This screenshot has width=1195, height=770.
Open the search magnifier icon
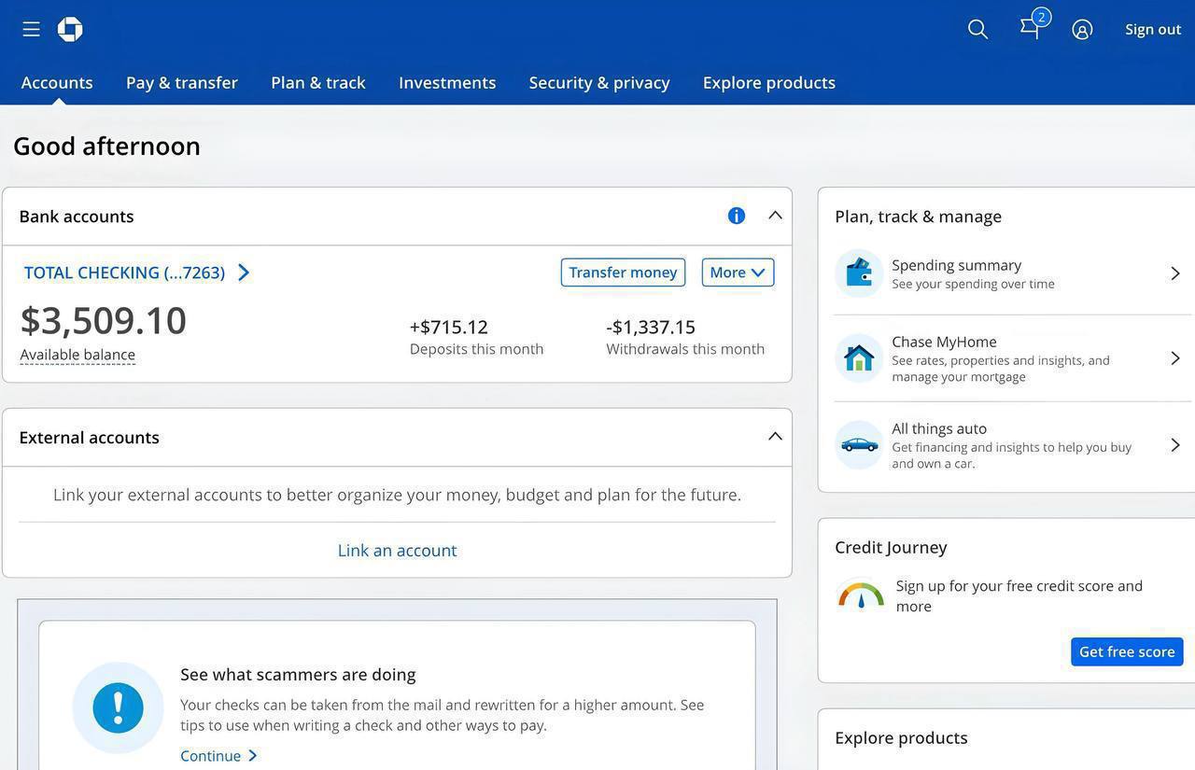tap(977, 29)
